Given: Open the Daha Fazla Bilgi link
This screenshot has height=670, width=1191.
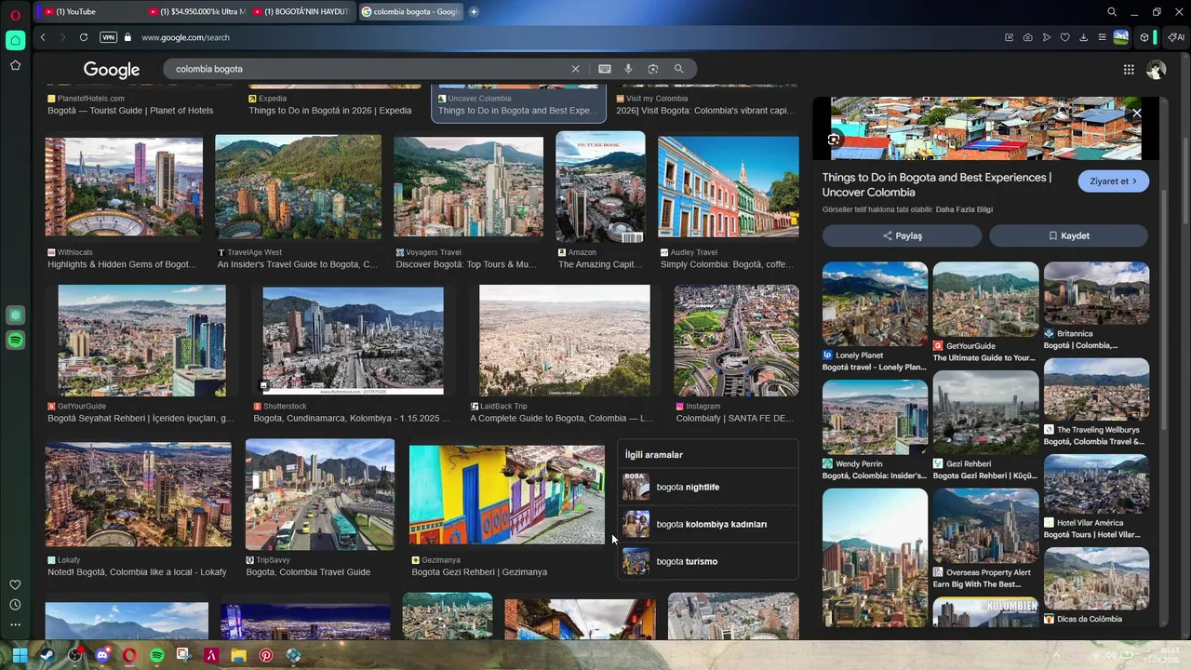Looking at the screenshot, I should (964, 209).
